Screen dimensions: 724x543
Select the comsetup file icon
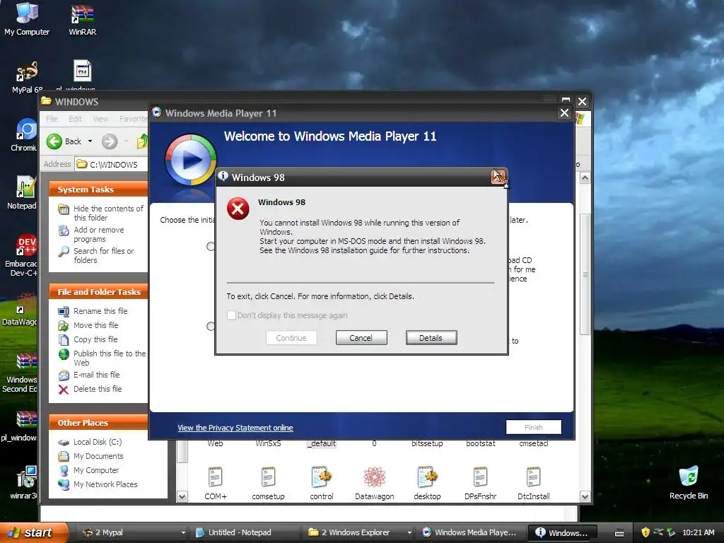click(x=268, y=483)
